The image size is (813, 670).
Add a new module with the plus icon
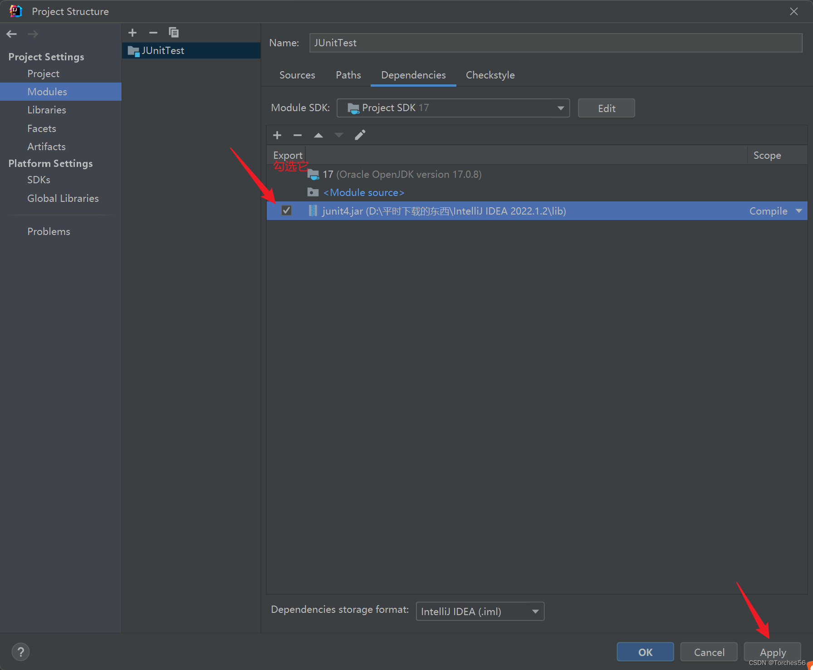(132, 33)
